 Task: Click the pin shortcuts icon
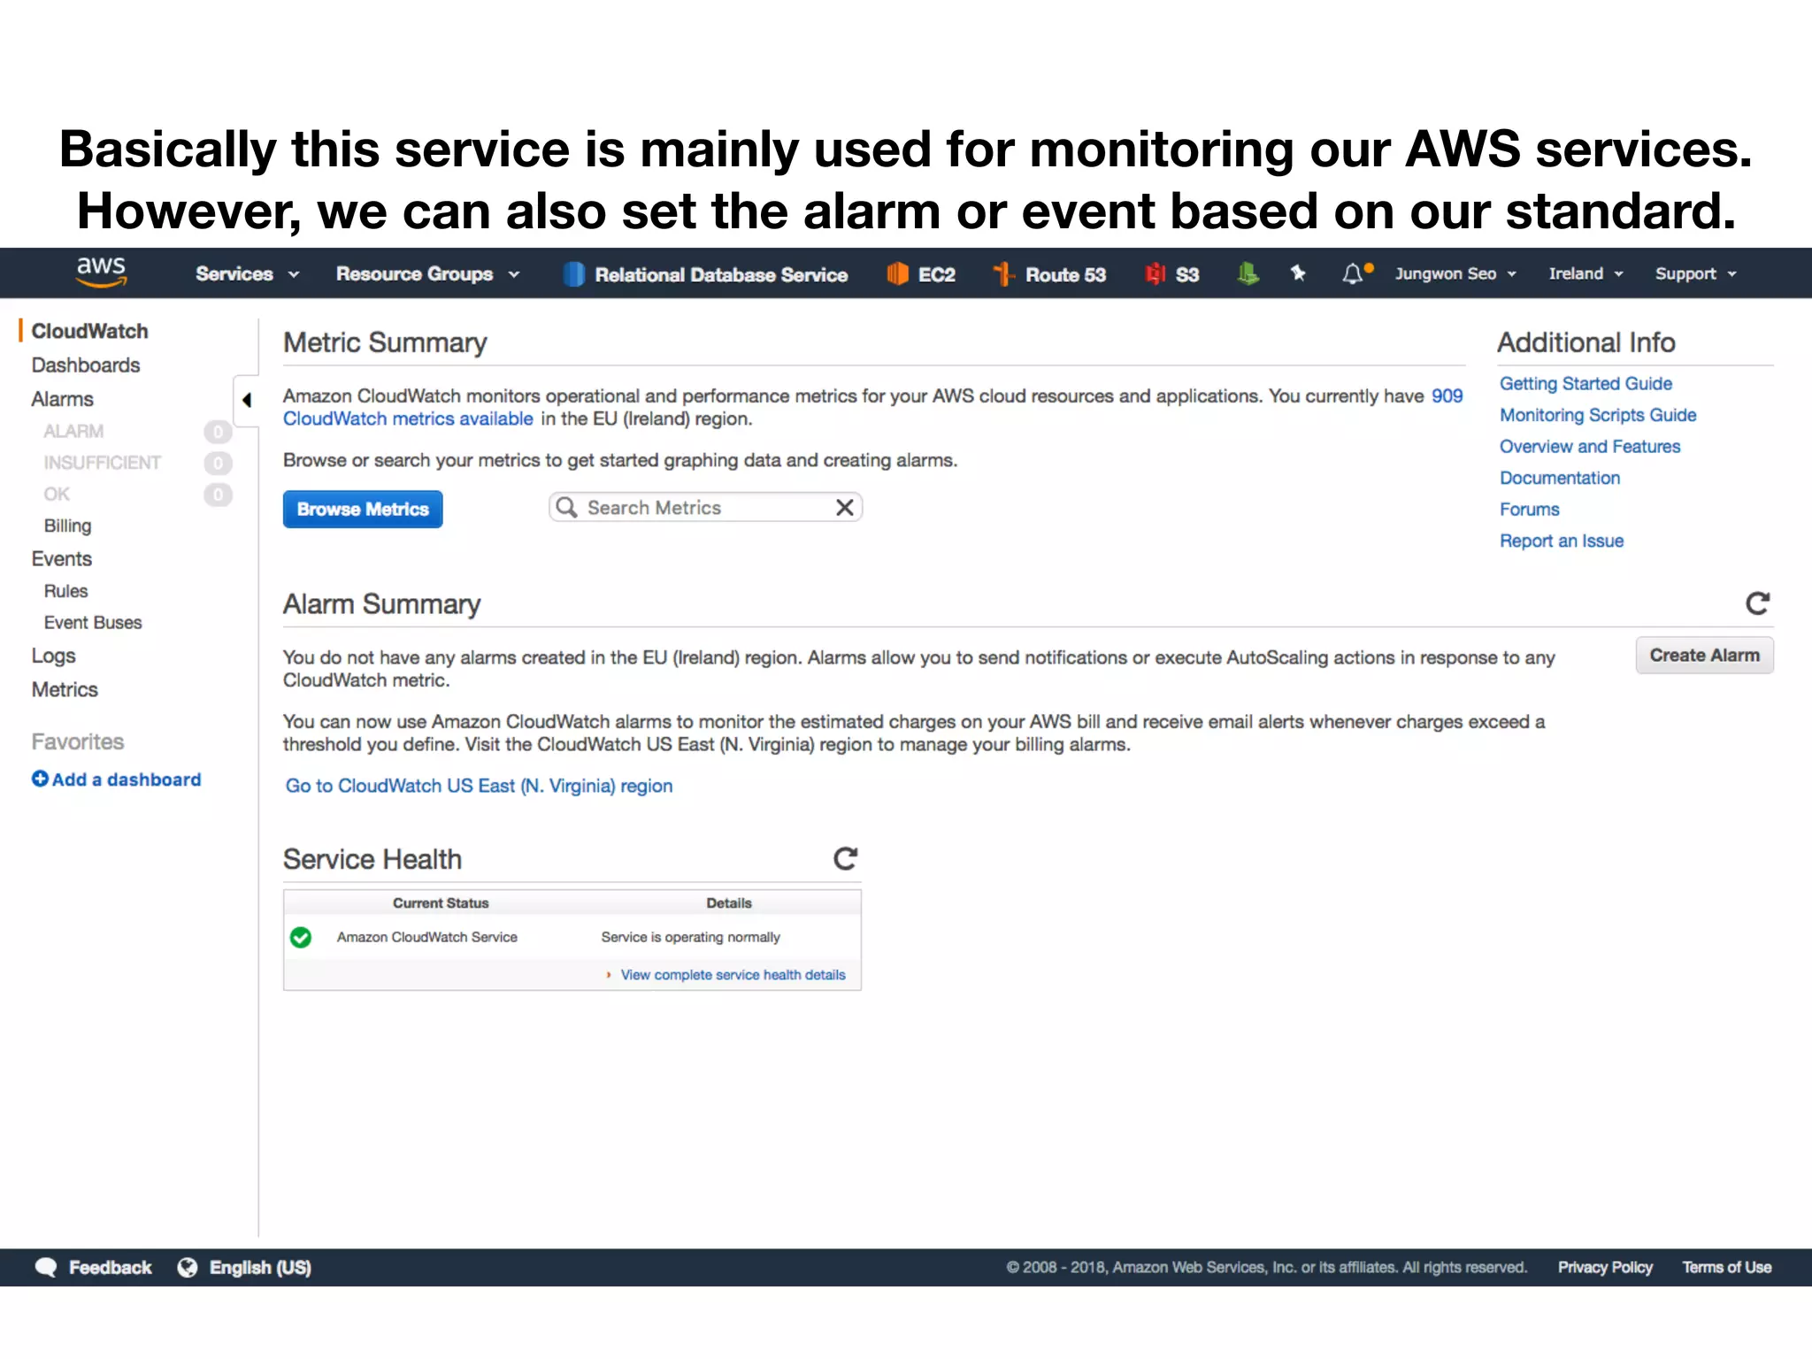click(x=1298, y=273)
